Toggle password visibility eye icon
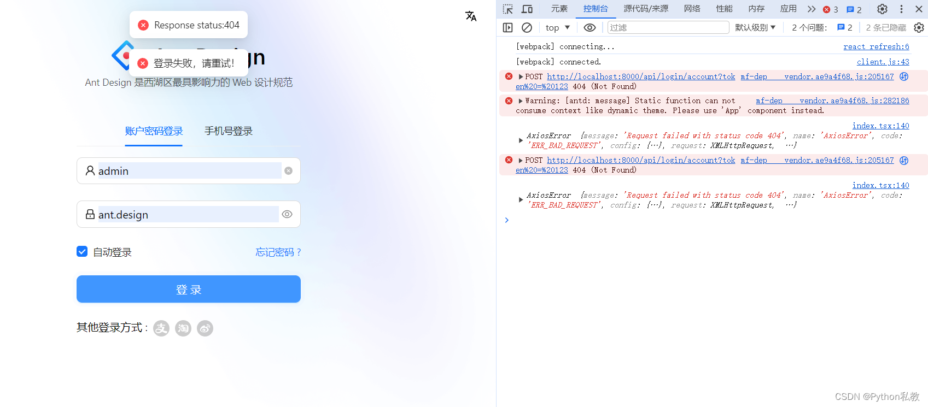 point(287,214)
